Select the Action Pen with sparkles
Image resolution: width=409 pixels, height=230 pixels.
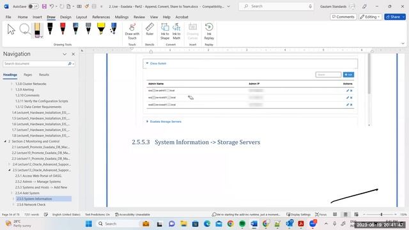pyautogui.click(x=114, y=29)
